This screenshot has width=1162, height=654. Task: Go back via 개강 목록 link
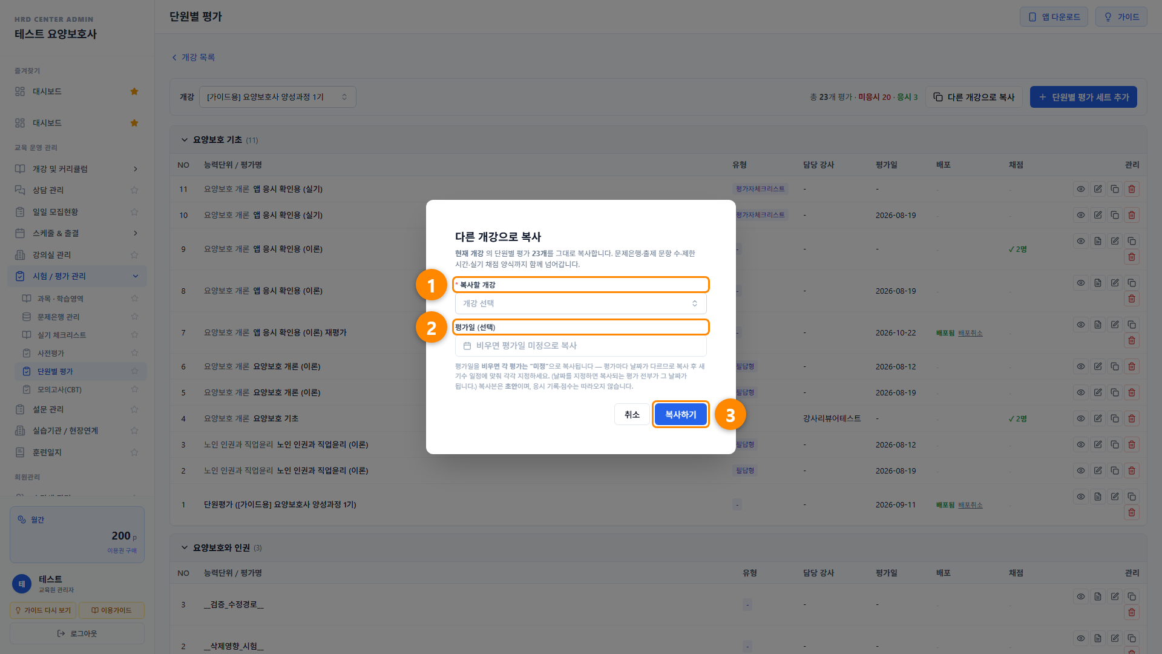[x=194, y=58]
